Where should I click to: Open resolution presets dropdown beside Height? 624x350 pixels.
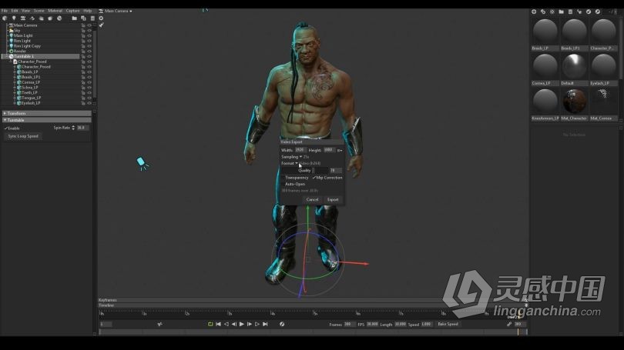pyautogui.click(x=340, y=150)
